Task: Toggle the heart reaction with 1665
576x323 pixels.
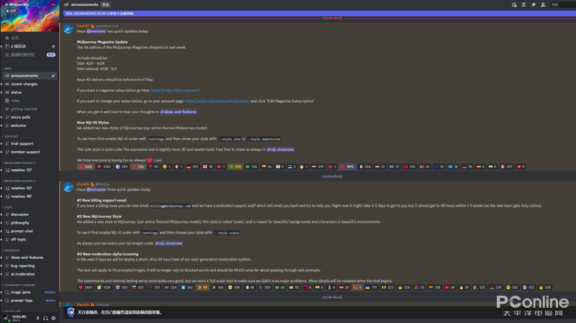Action: tap(85, 167)
